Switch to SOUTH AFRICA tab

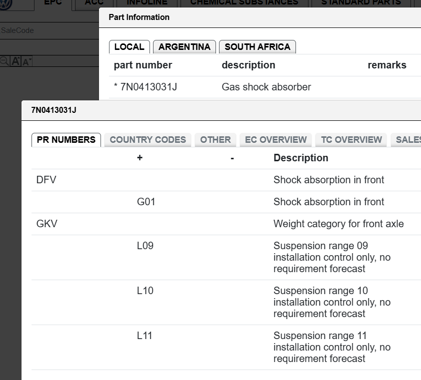(x=257, y=47)
